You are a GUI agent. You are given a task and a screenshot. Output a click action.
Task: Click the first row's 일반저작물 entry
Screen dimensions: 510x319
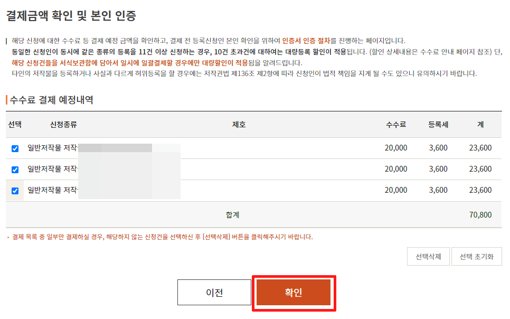click(x=52, y=148)
